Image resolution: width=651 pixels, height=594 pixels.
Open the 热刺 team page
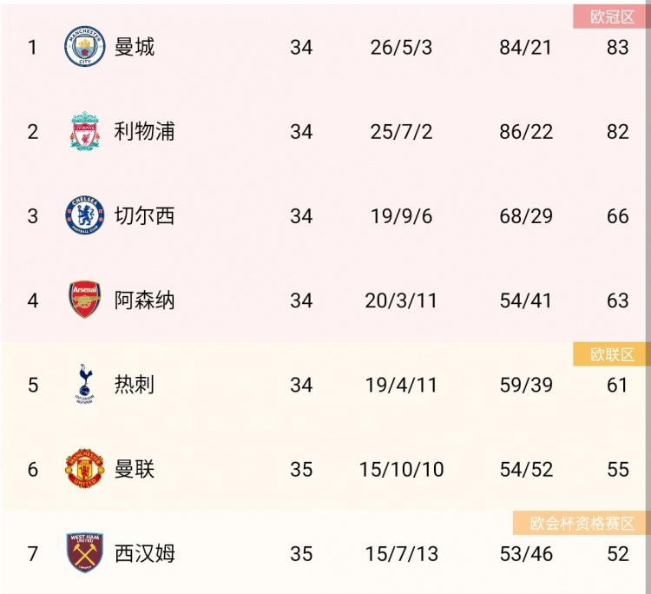click(135, 385)
